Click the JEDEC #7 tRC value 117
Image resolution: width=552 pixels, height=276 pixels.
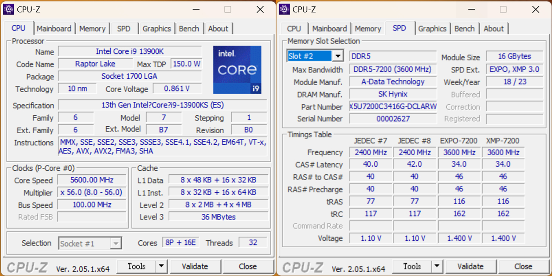click(371, 213)
